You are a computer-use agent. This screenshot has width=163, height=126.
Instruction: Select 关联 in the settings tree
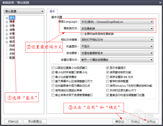click(x=12, y=54)
